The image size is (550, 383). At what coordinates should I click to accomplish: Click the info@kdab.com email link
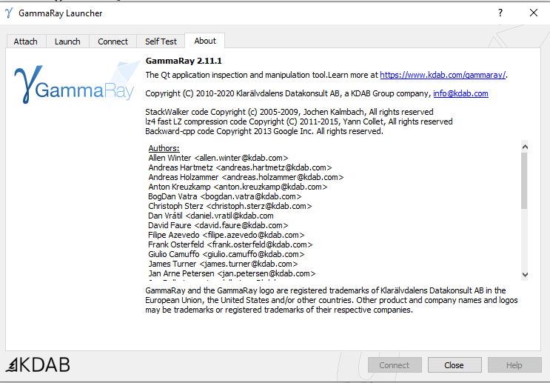click(460, 94)
